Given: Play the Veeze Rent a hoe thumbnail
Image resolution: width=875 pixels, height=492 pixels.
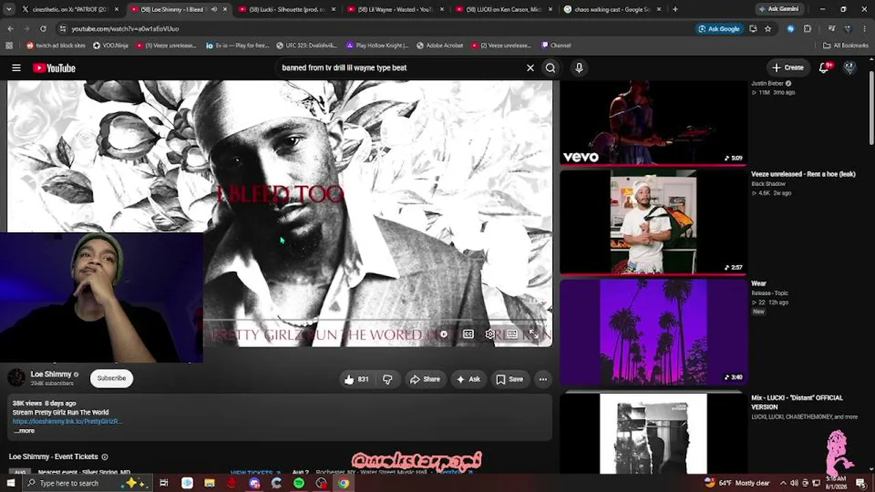Looking at the screenshot, I should pyautogui.click(x=654, y=221).
